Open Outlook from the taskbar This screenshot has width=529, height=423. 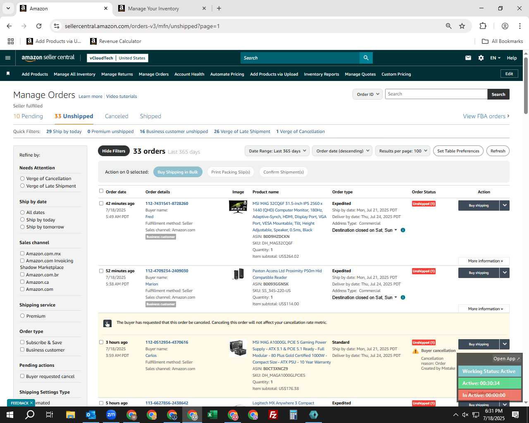click(x=91, y=415)
